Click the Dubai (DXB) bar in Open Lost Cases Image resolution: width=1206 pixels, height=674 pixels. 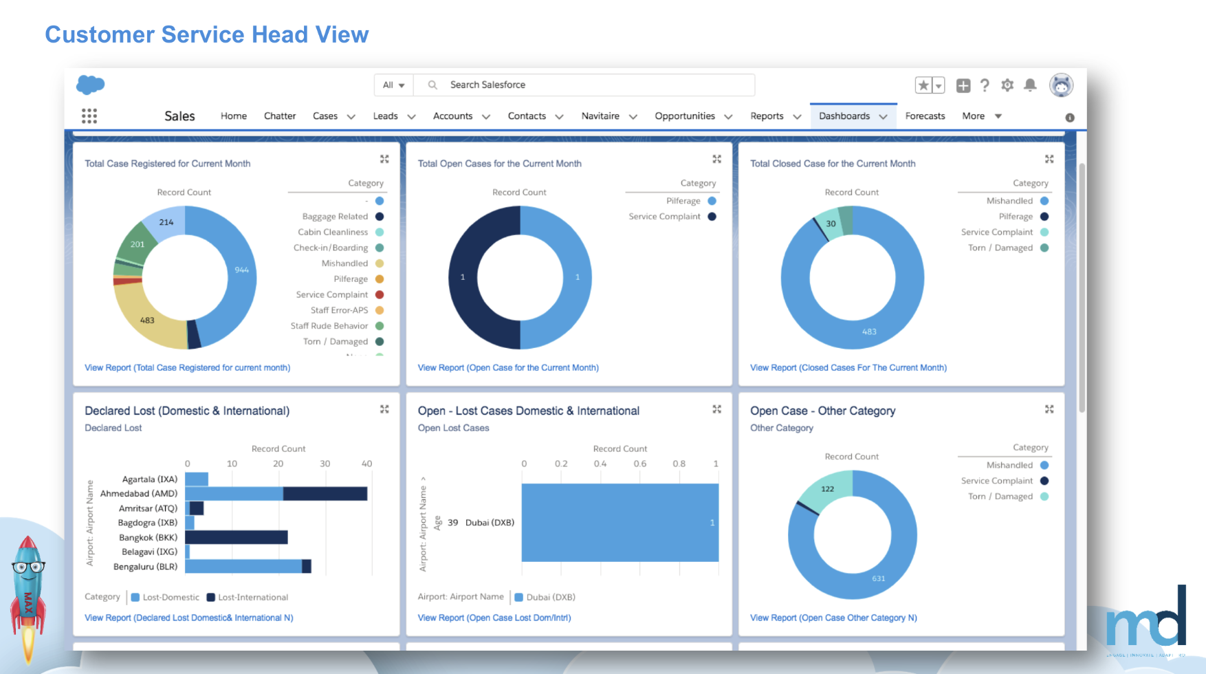pos(620,523)
